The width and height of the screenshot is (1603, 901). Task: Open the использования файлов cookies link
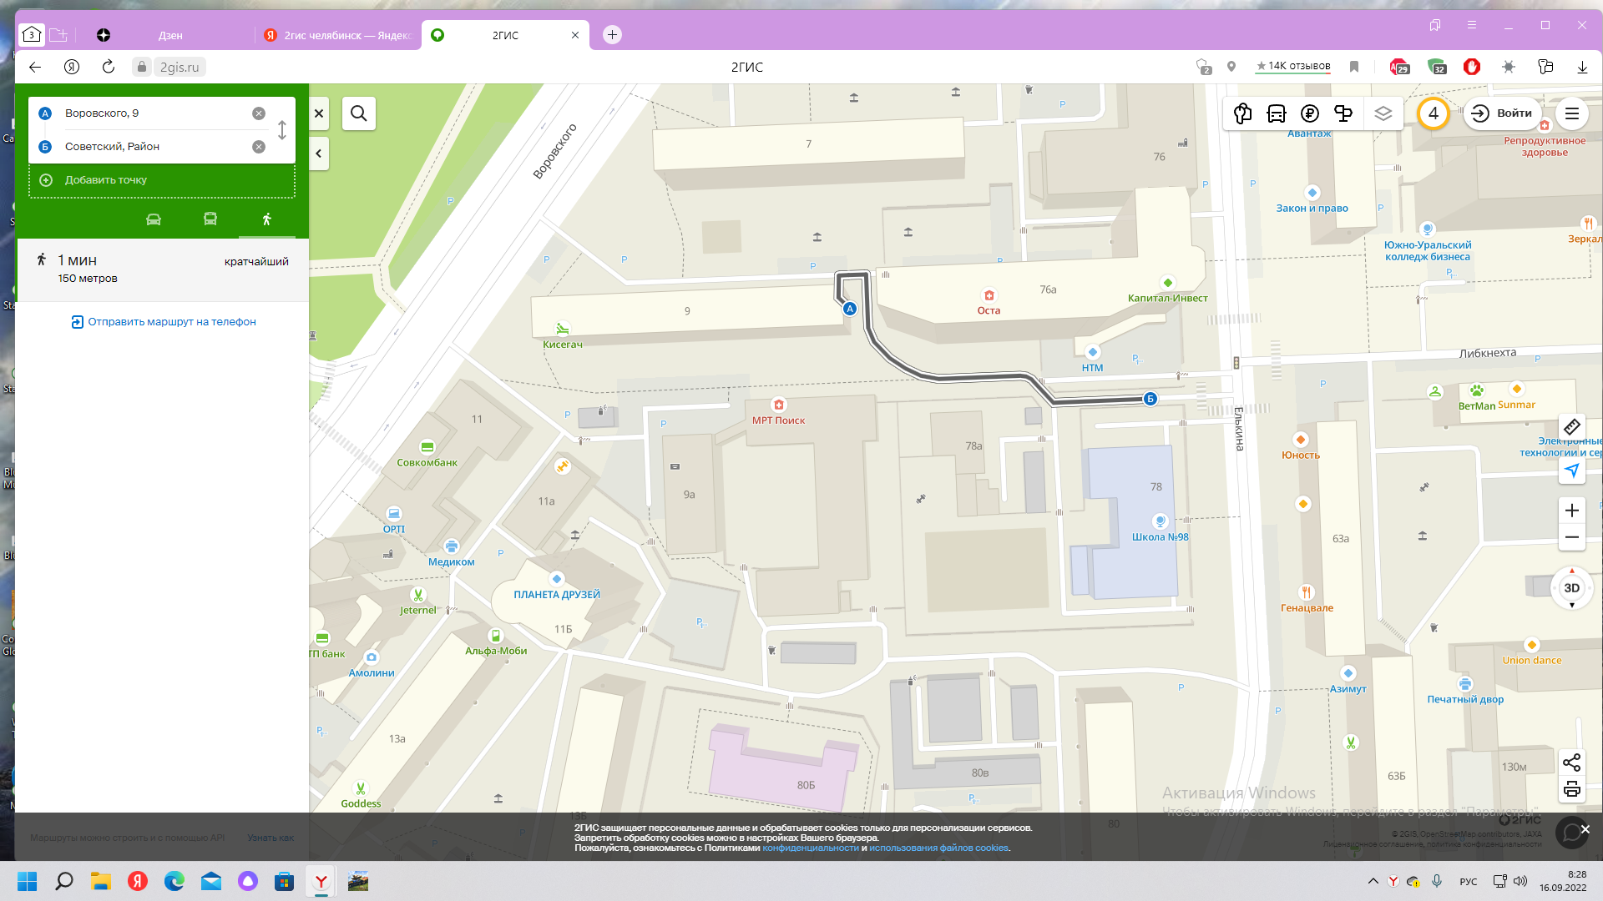[938, 848]
